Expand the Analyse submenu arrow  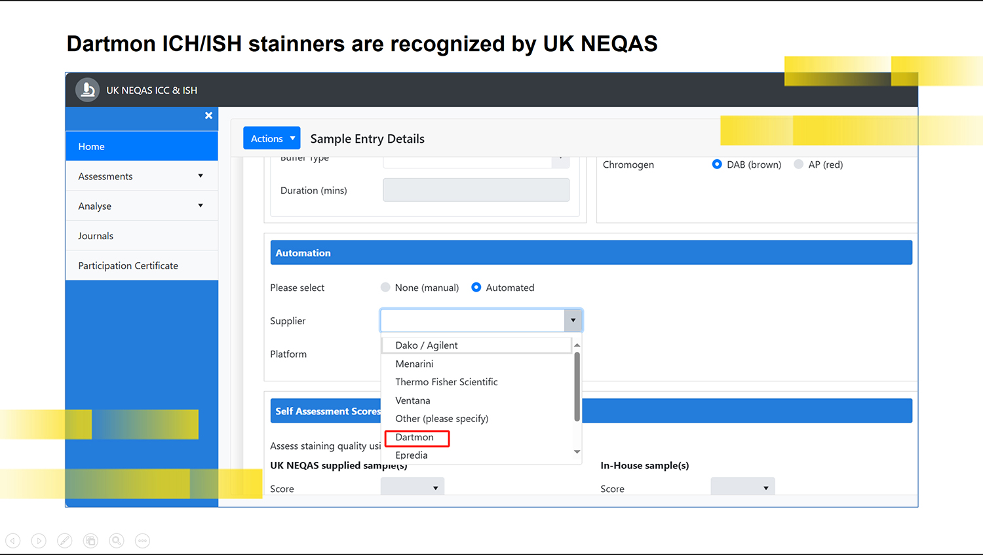201,206
